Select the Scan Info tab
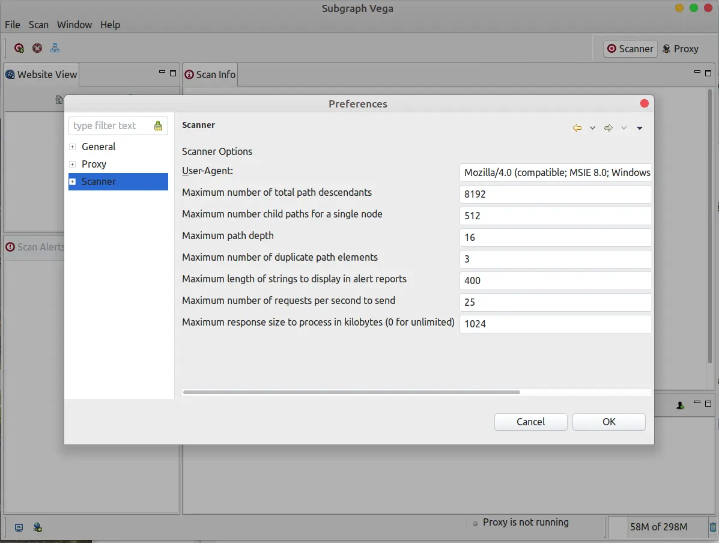This screenshot has height=543, width=719. [x=210, y=74]
